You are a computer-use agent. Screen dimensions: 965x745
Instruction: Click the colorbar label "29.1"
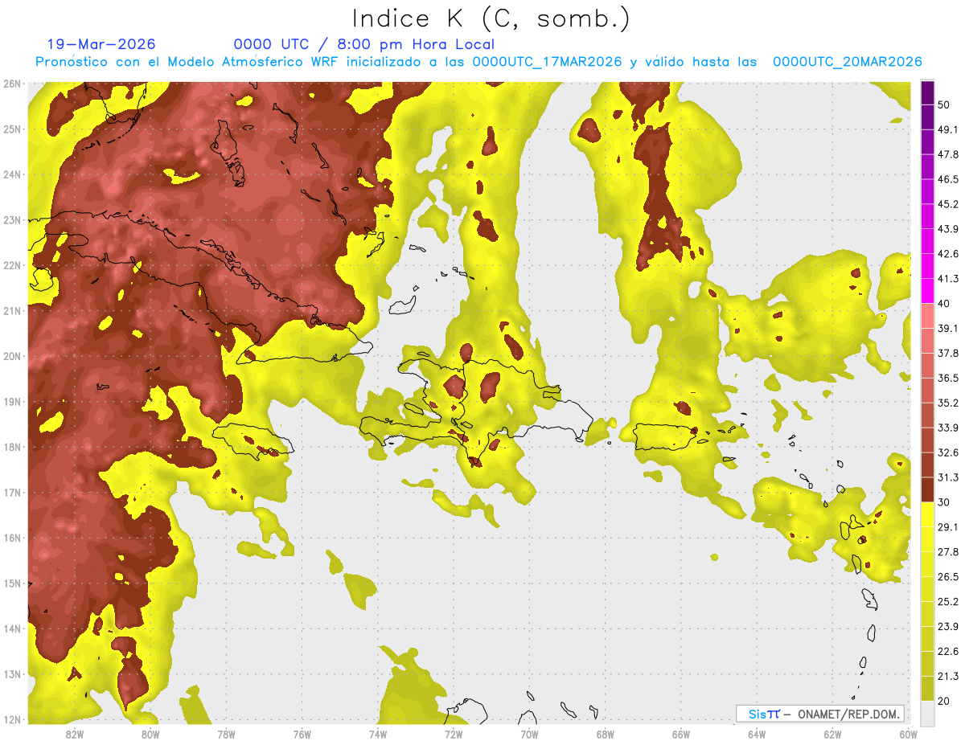pos(948,527)
